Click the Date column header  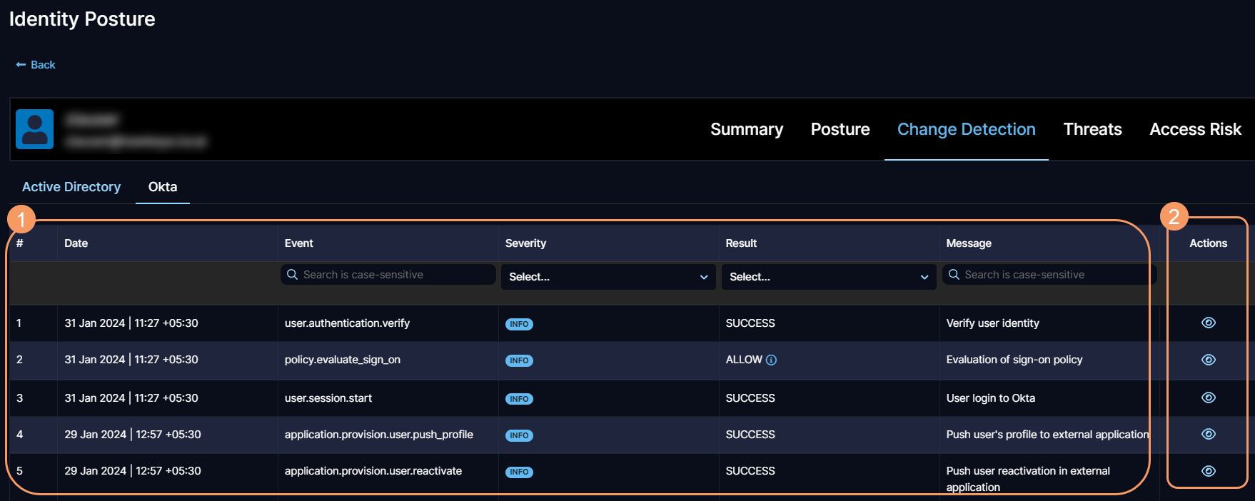[76, 243]
